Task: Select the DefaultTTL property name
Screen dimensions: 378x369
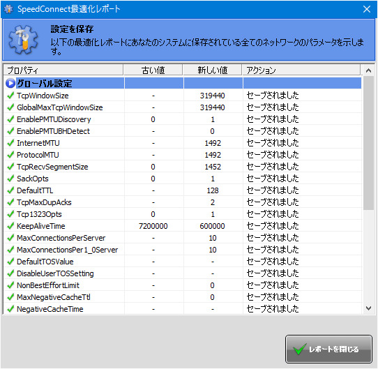Action: pyautogui.click(x=35, y=190)
